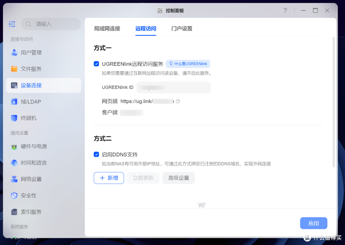Click the 时间和语言 globe icon
Screen dimensions: 345x245
coord(14,163)
